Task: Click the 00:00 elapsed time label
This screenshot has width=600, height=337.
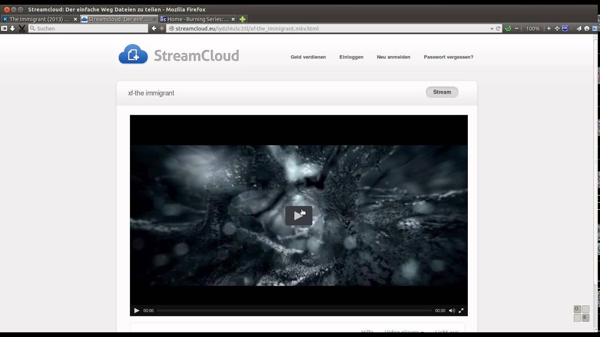Action: [x=149, y=311]
